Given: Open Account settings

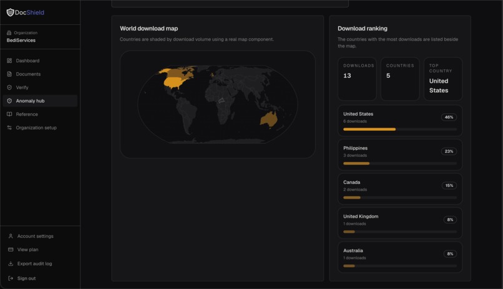Looking at the screenshot, I should pos(36,236).
